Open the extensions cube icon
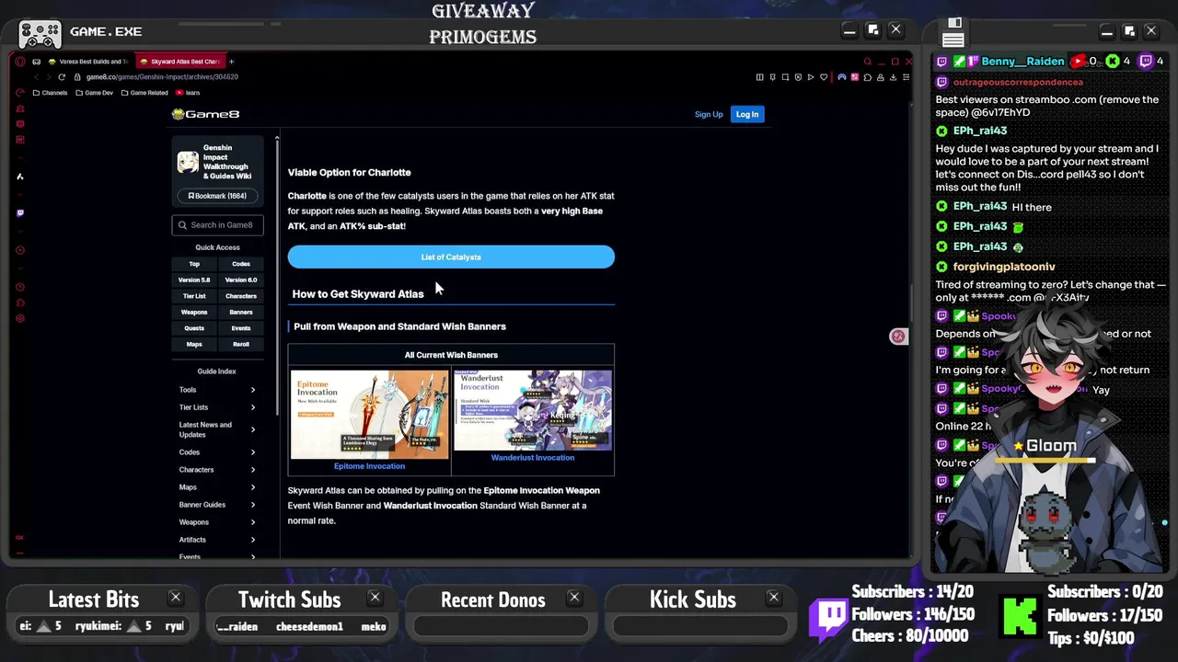 click(x=867, y=77)
